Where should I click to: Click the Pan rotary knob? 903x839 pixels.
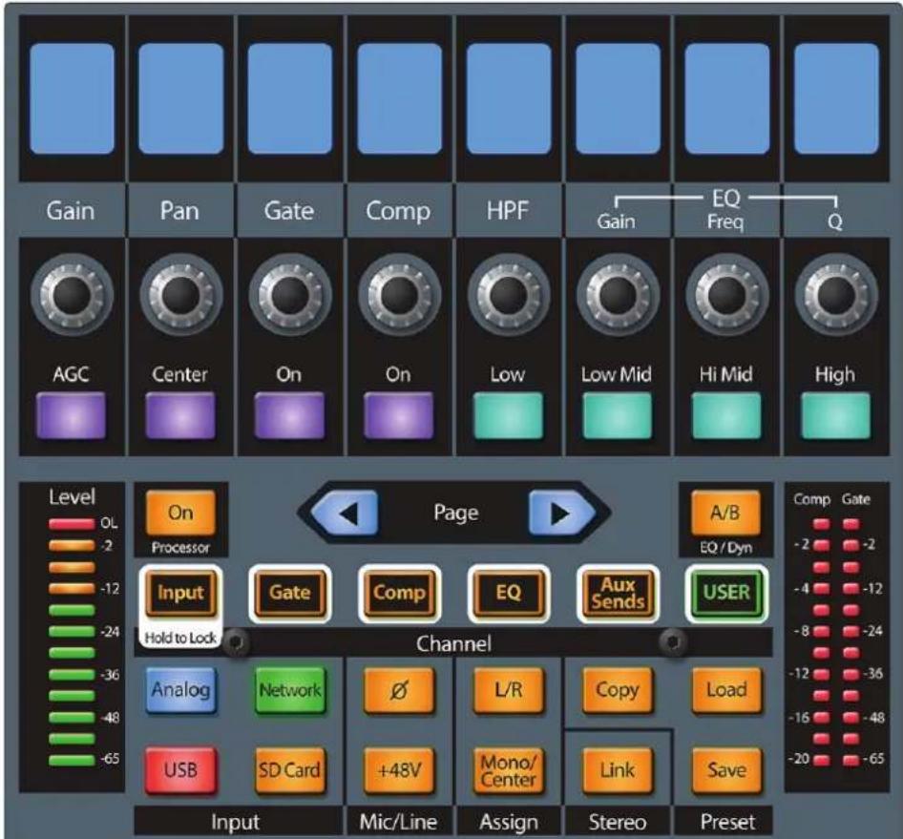click(180, 295)
